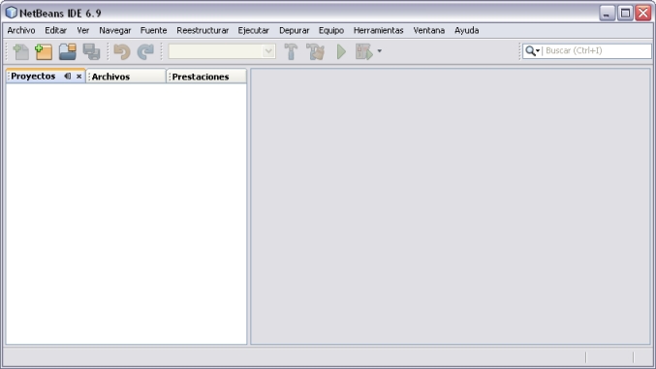The height and width of the screenshot is (369, 656).
Task: Open the Navegar menu
Action: (115, 31)
